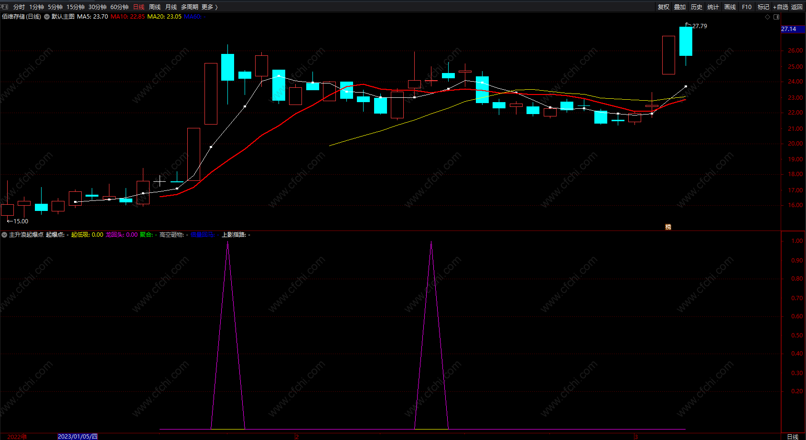This screenshot has width=806, height=440.
Task: Open the 复权 adjustment options
Action: 664,7
